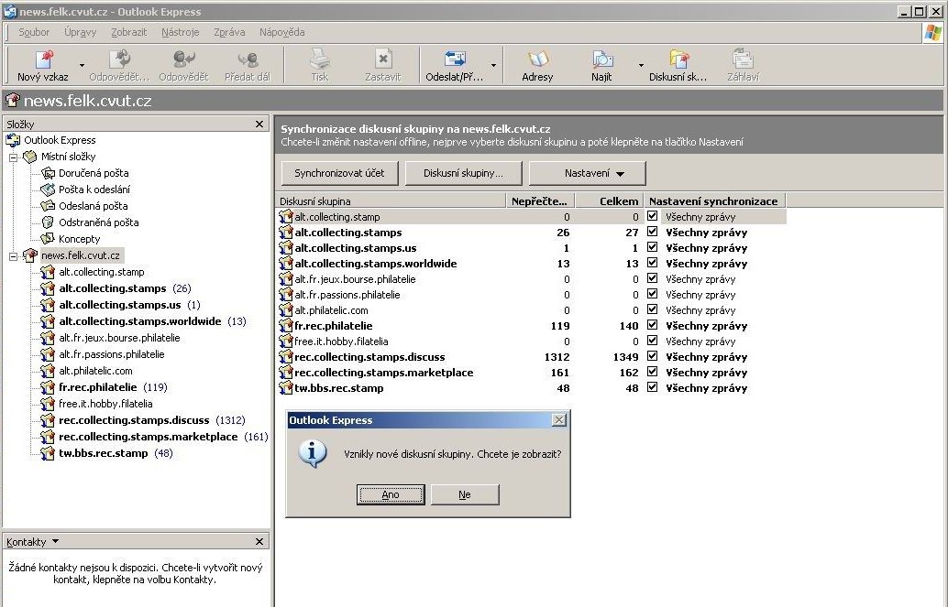
Task: Toggle sync checkbox for tw.bbs.rec.stamp row
Action: [653, 387]
